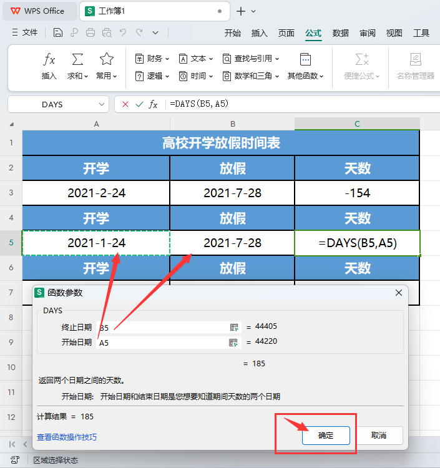Switch to the 视图 ribbon tab
Viewport: 440px width, 468px height.
point(394,33)
